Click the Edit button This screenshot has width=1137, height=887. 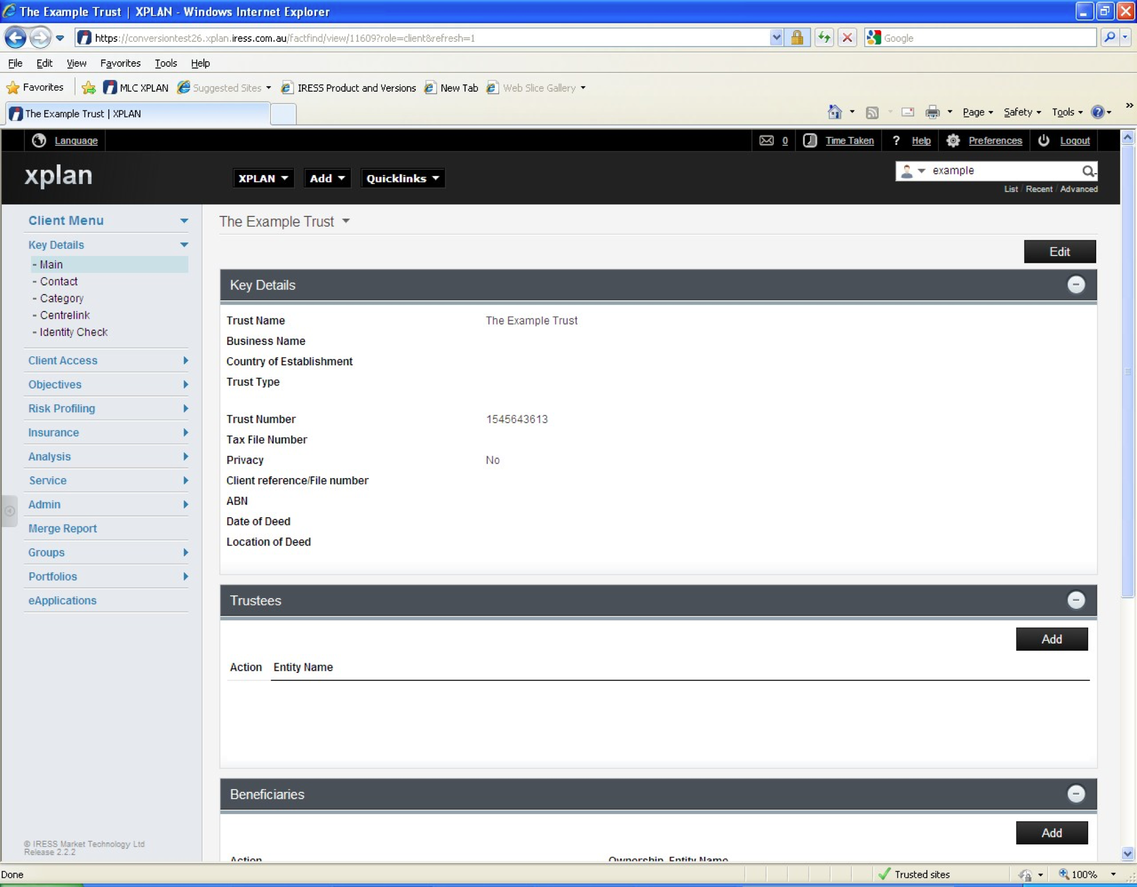(1059, 251)
